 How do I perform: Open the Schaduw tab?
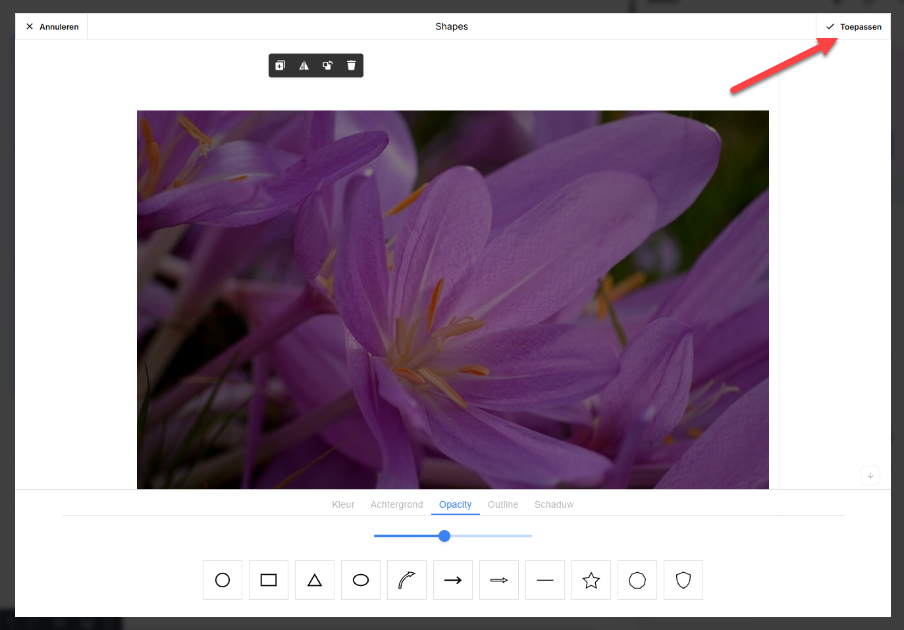pos(554,504)
